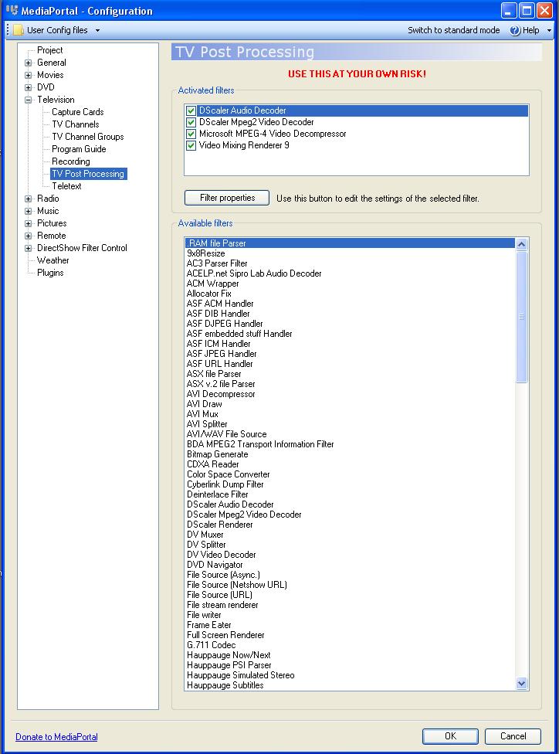Uncheck DScaler Mpeg2 Video Decoder checkbox
559x754 pixels.
pyautogui.click(x=191, y=122)
